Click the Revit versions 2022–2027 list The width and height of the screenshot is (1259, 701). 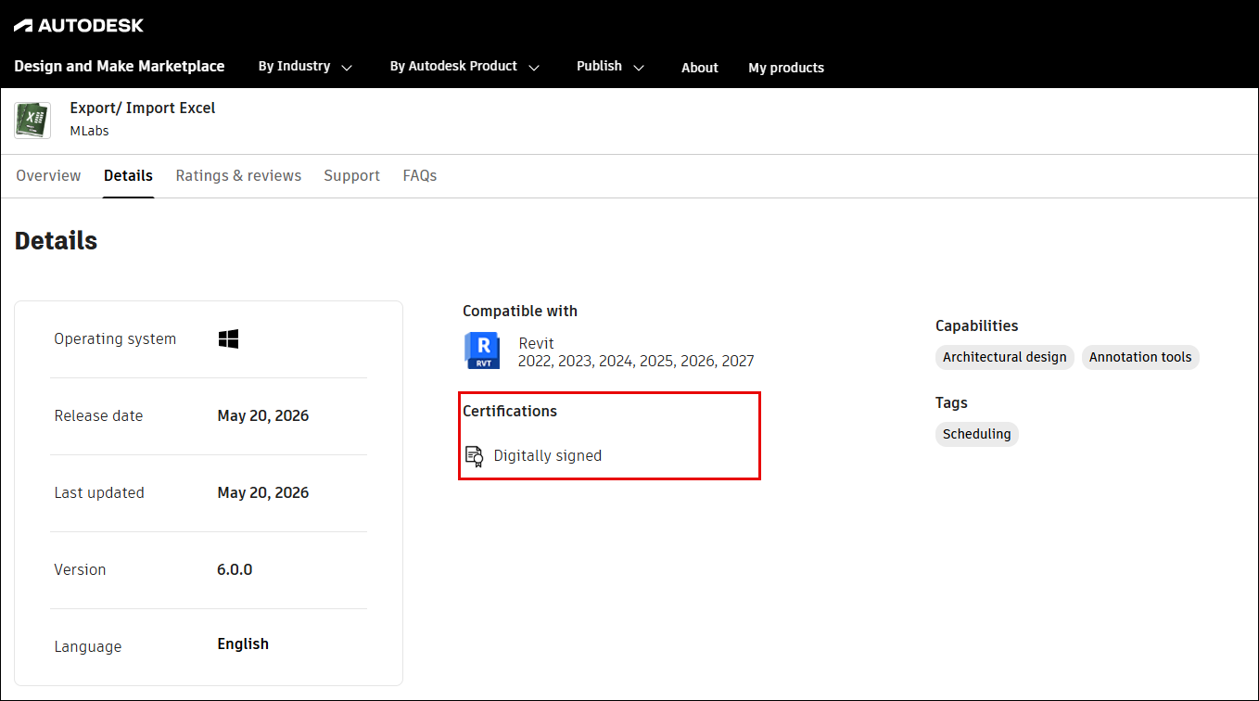(636, 362)
